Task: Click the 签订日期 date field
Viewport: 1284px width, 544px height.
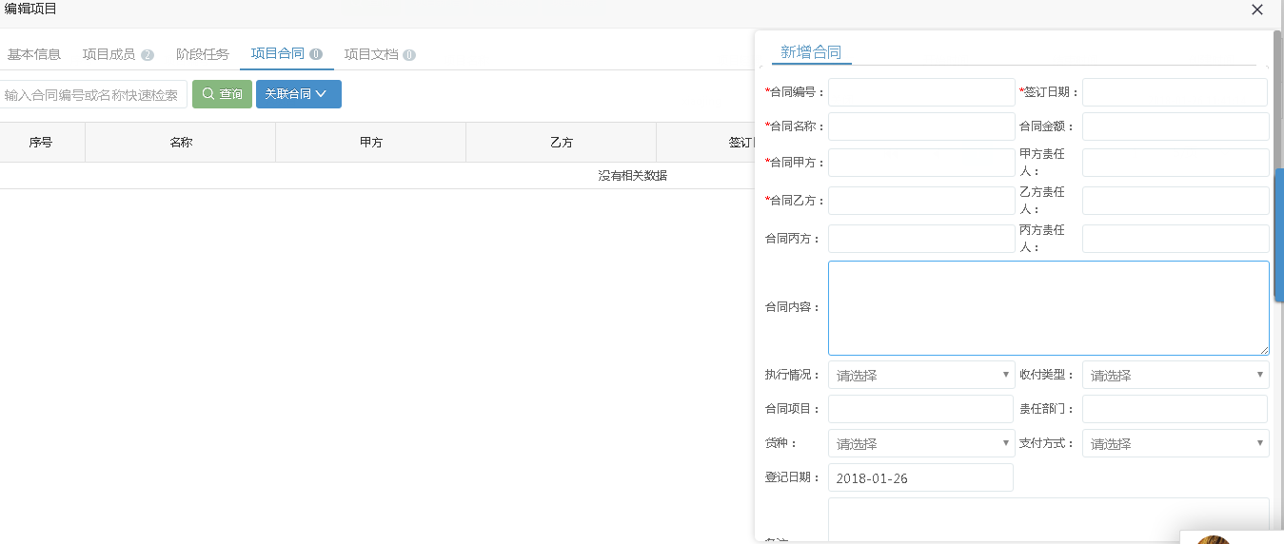Action: [1175, 92]
